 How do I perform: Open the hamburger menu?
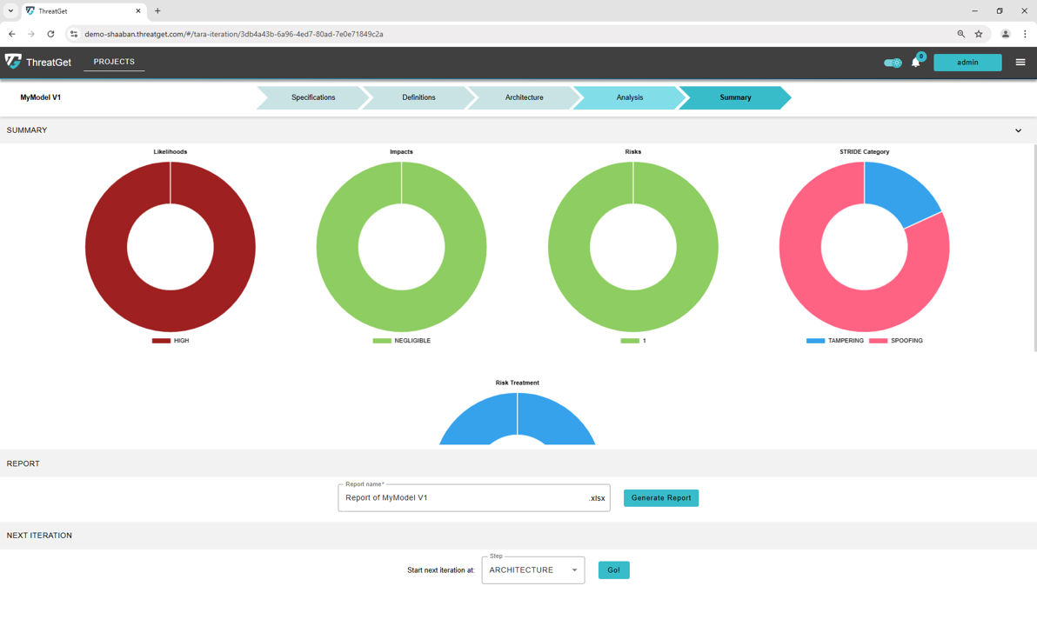coord(1020,63)
